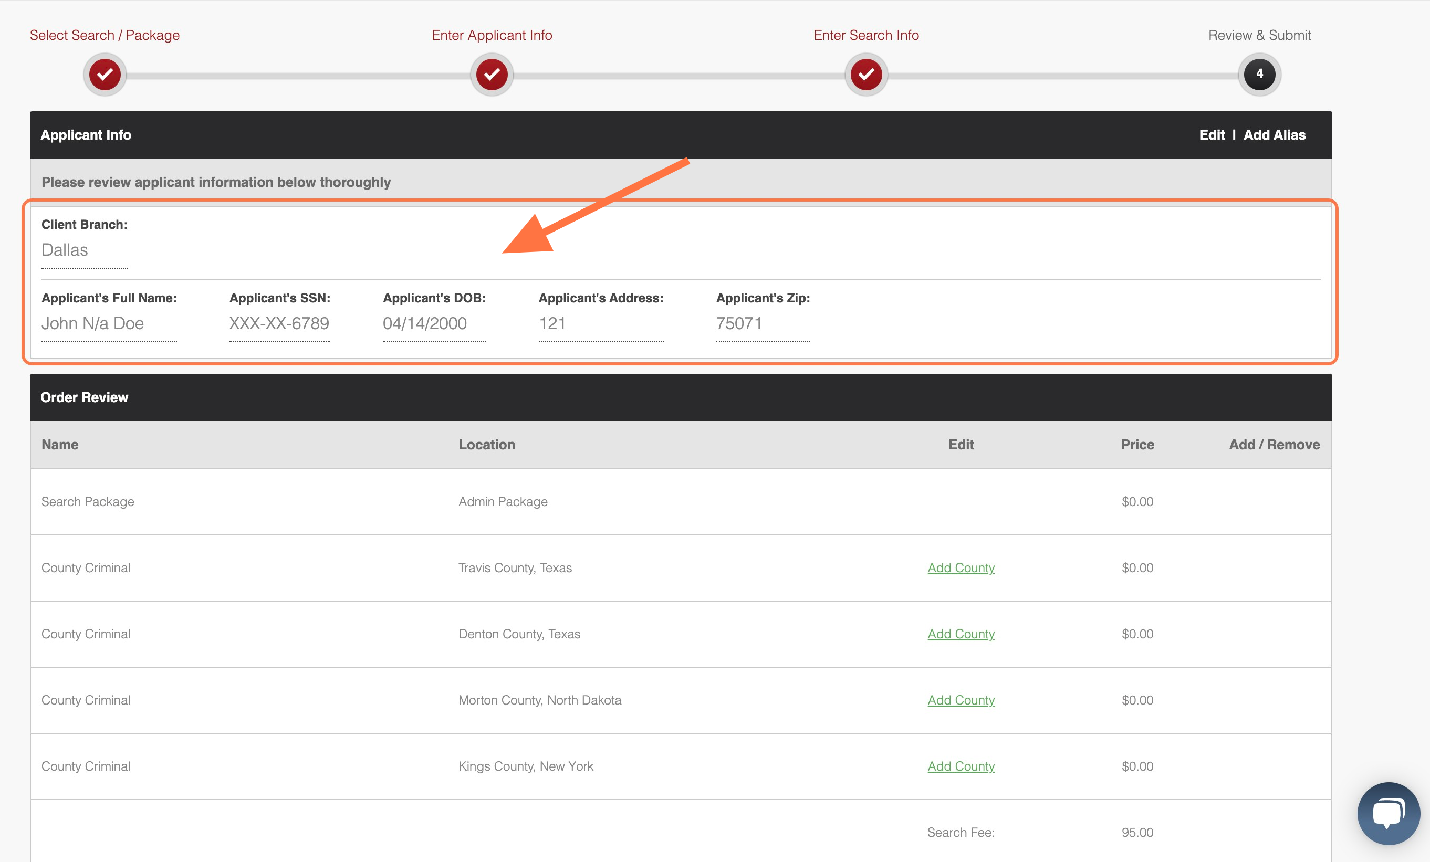Click the SSN value 'XXX-XX-6789'

click(278, 323)
